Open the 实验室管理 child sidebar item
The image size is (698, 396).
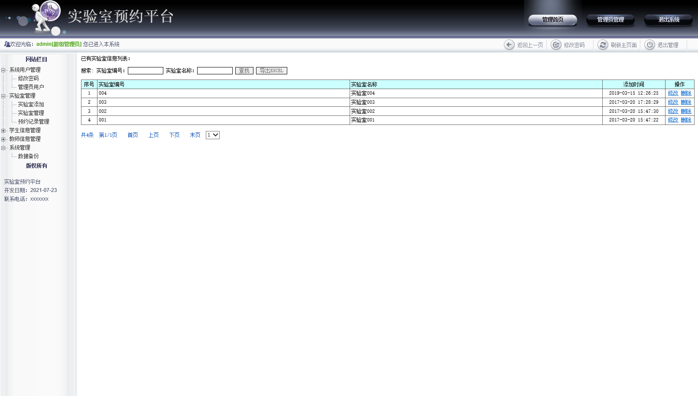pos(31,113)
